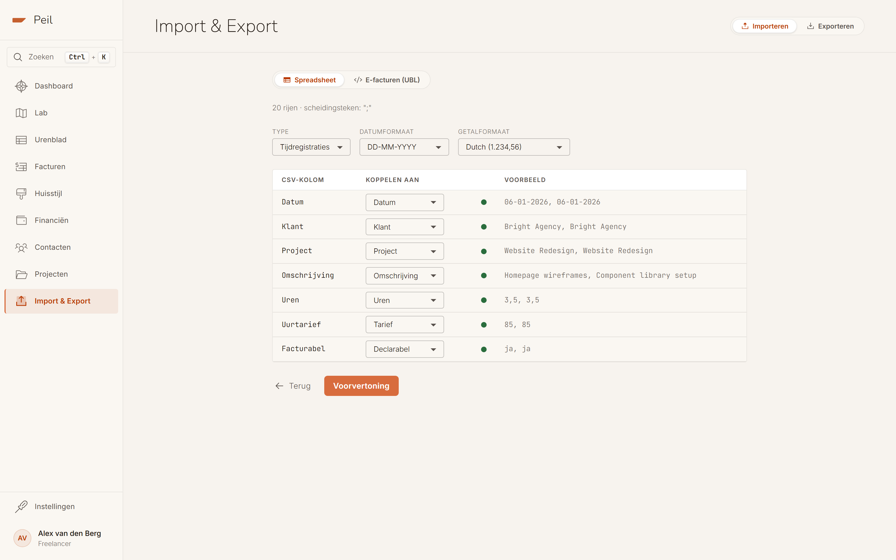
Task: Open the Datumformaat dropdown DD-MM-YYYY
Action: click(404, 147)
